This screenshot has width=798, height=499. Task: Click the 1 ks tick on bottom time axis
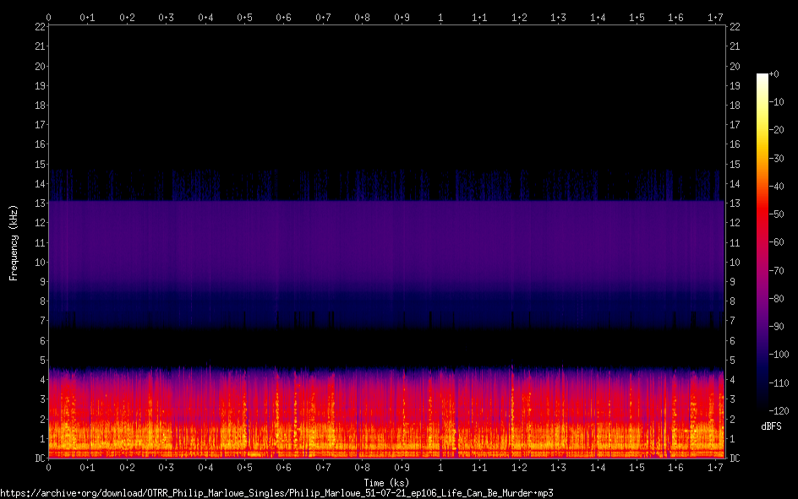(440, 467)
